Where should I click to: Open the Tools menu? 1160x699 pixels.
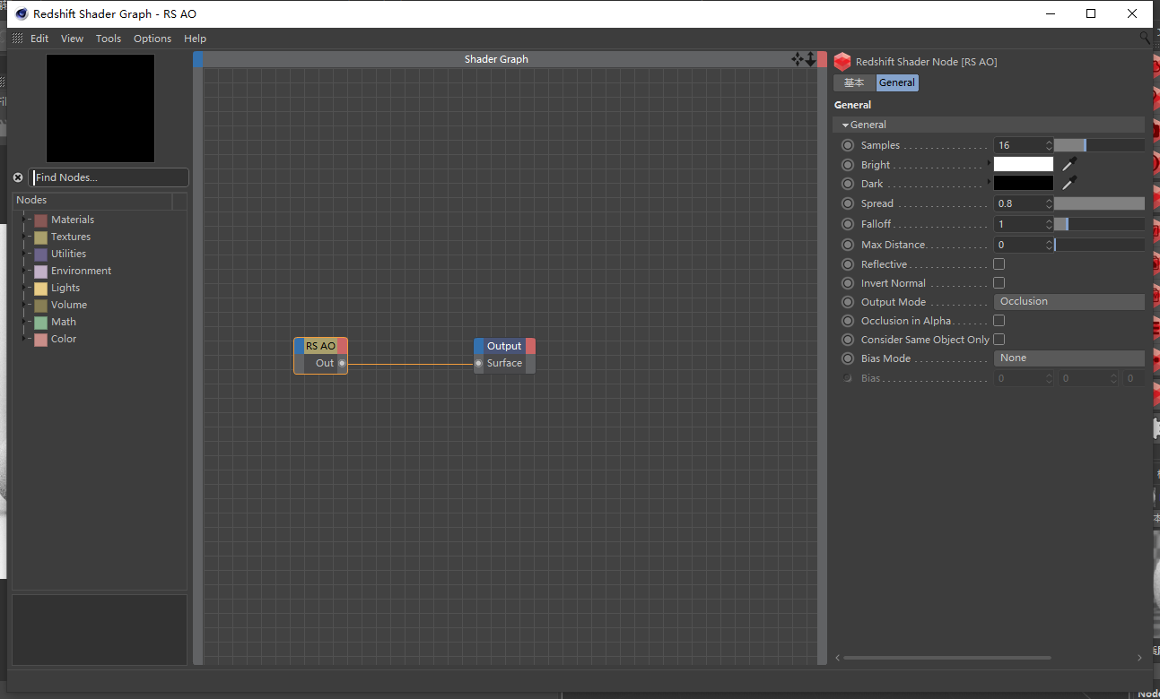pos(109,39)
